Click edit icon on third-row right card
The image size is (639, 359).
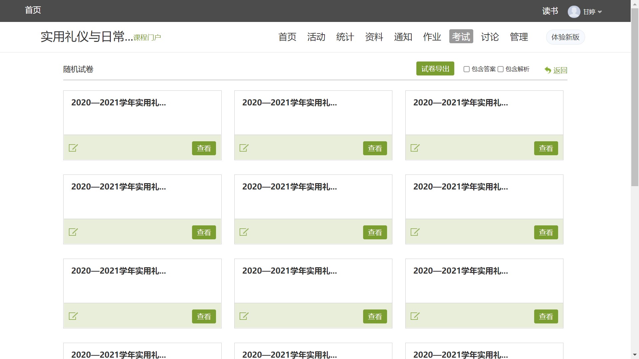[415, 316]
